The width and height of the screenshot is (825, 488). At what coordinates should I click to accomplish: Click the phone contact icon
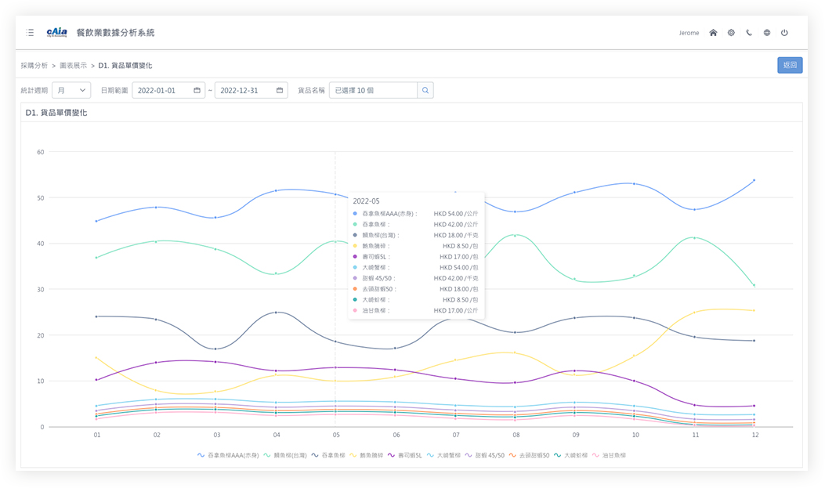[x=749, y=33]
